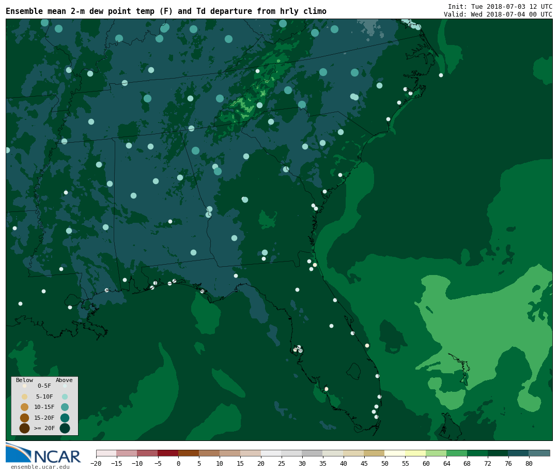Viewport: 558px width, 473px height.
Task: Click the '10-15F' legend label
Action: (44, 407)
